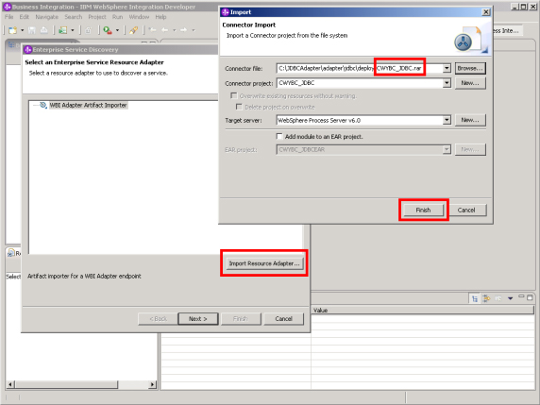This screenshot has width=540, height=405.
Task: Toggle Overwrite existing resources without warning checkbox
Action: (x=234, y=95)
